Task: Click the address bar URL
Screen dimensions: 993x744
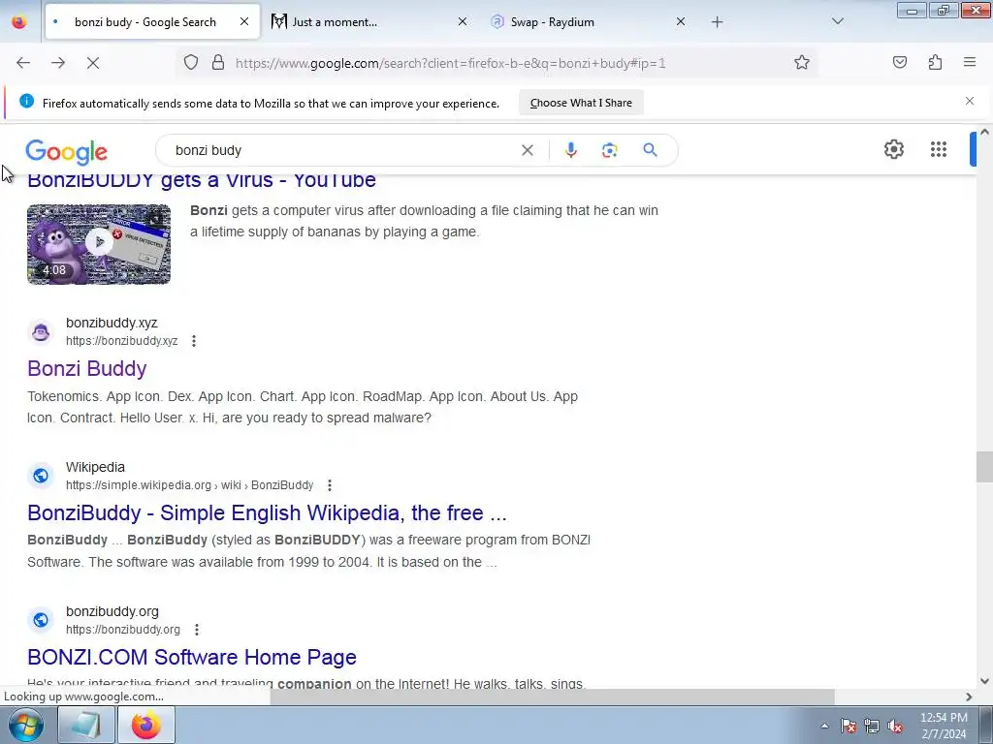Action: (x=450, y=63)
